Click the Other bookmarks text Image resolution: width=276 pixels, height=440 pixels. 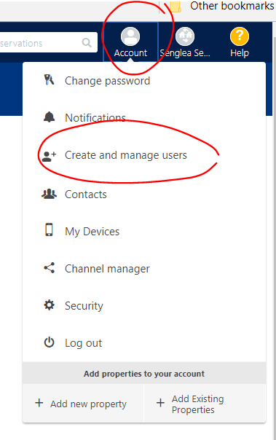point(232,6)
